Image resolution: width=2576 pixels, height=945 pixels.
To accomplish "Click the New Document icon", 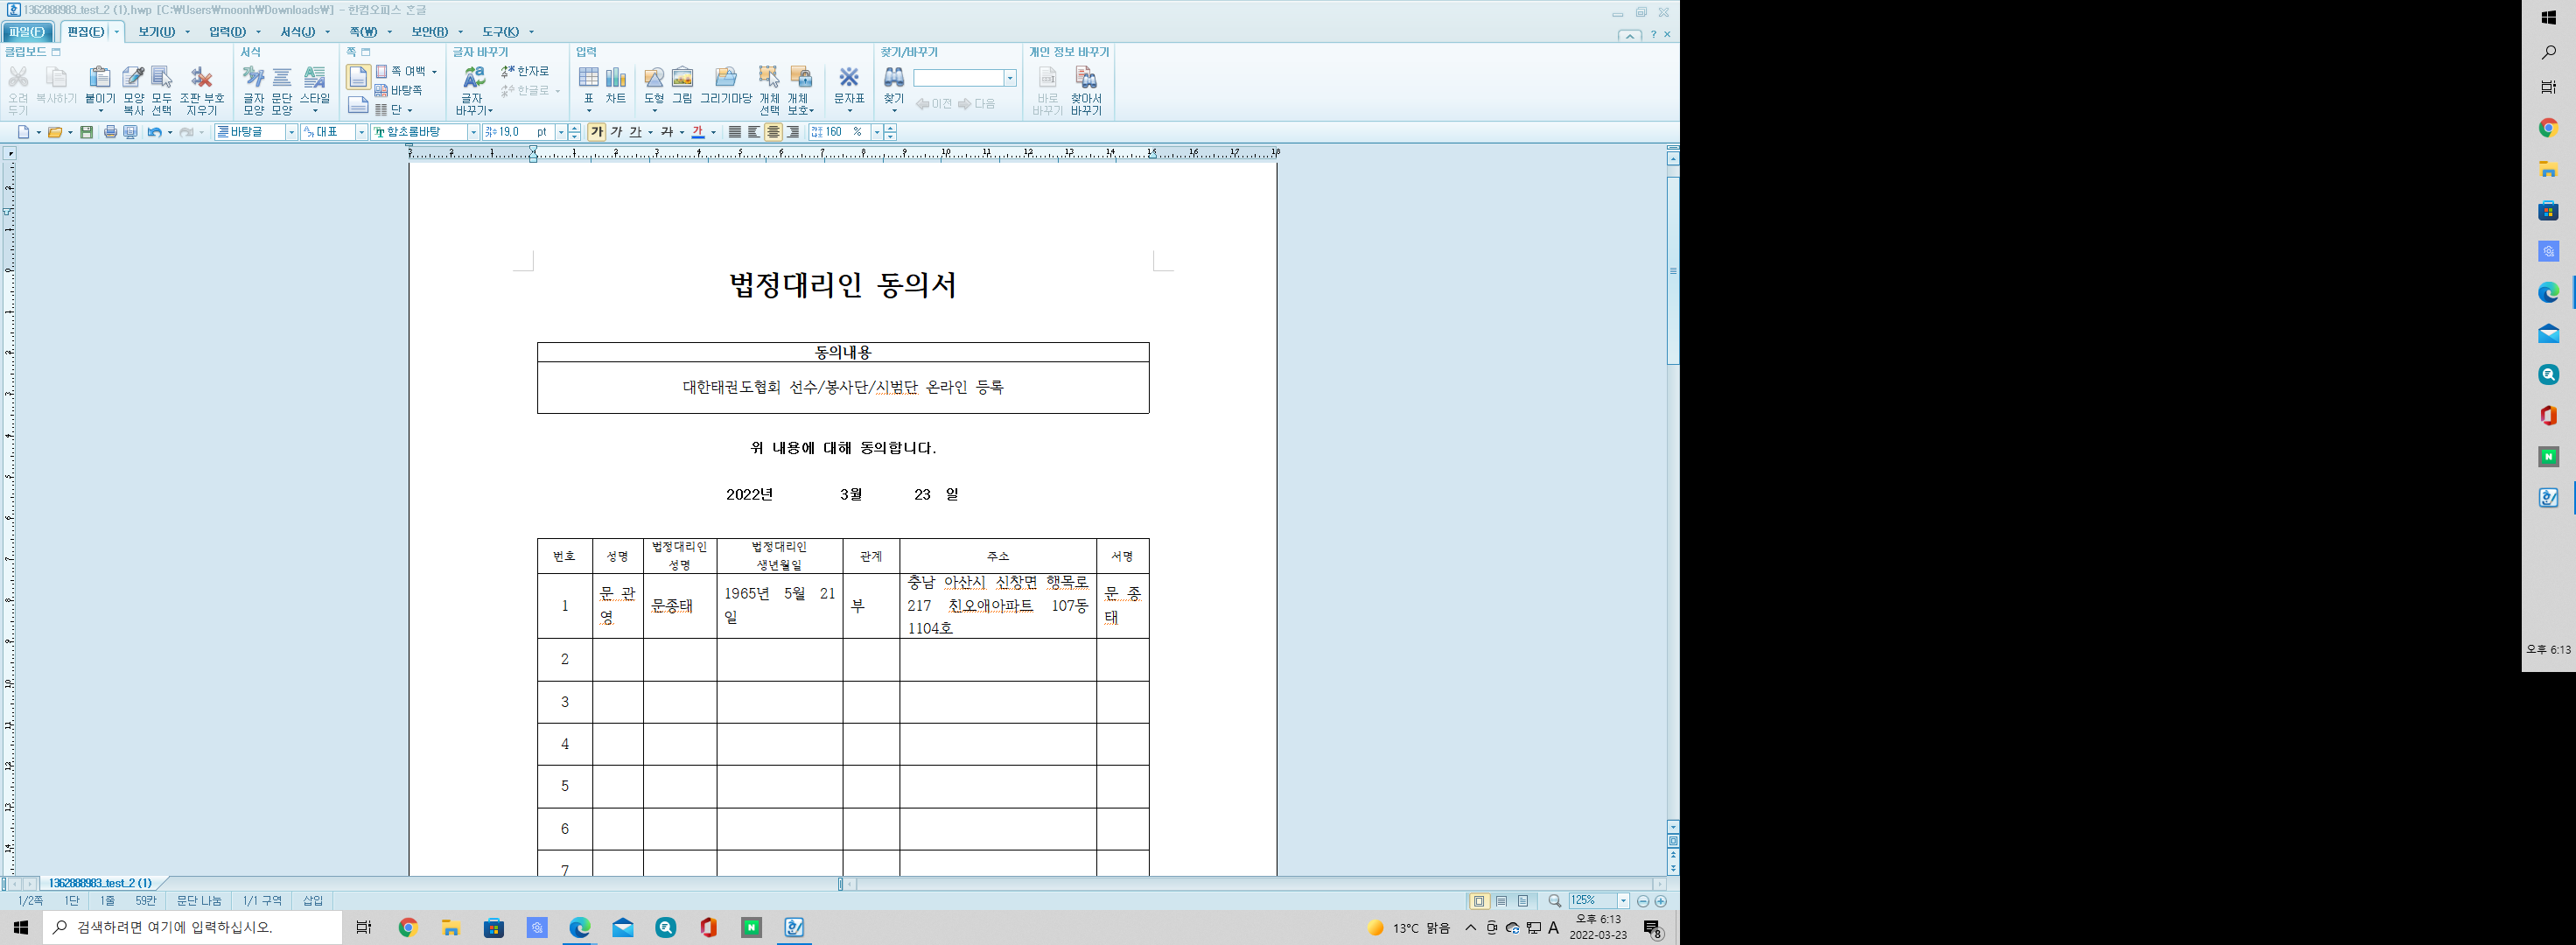I will 24,132.
